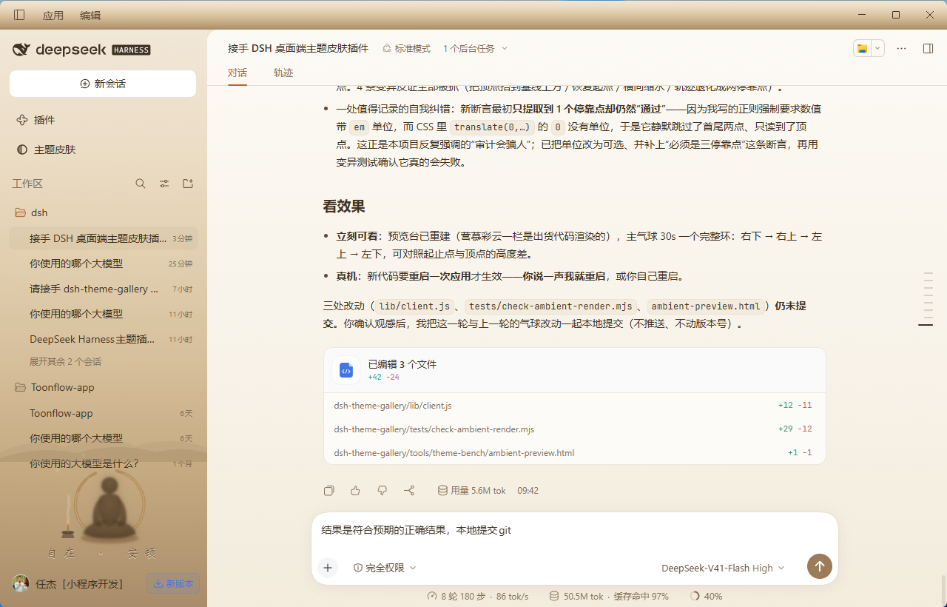Click the 8 轮 180 步 speed status
Image resolution: width=947 pixels, height=607 pixels.
point(477,596)
